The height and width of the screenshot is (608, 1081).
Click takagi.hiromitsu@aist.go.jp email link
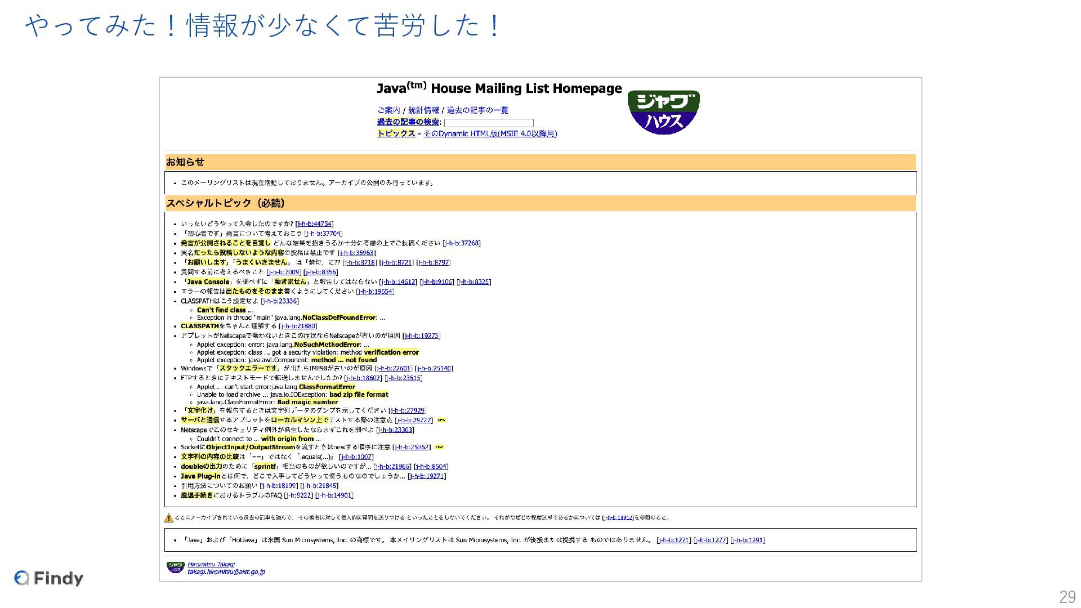(226, 572)
